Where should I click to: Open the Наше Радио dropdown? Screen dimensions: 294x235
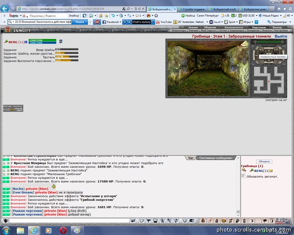tap(281, 16)
